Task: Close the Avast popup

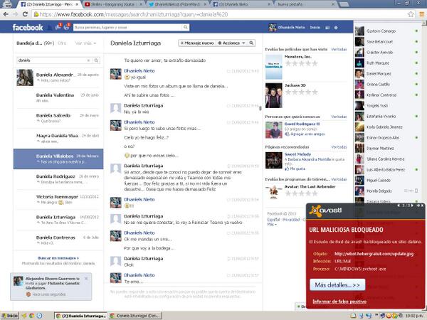Action: pos(422,206)
